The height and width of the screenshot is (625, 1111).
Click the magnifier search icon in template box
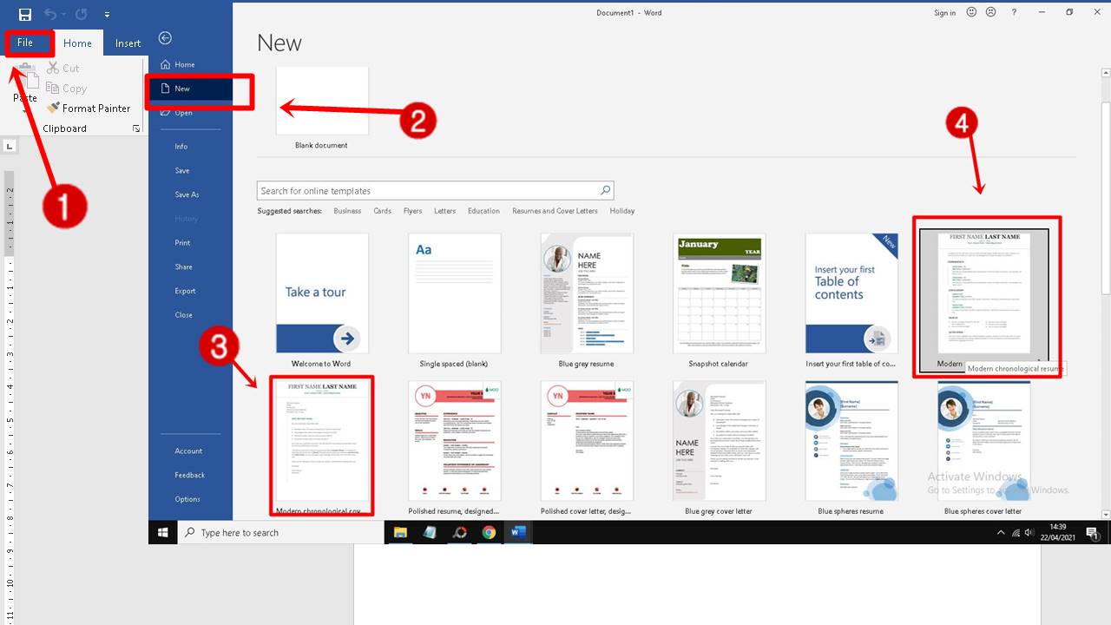[x=606, y=190]
